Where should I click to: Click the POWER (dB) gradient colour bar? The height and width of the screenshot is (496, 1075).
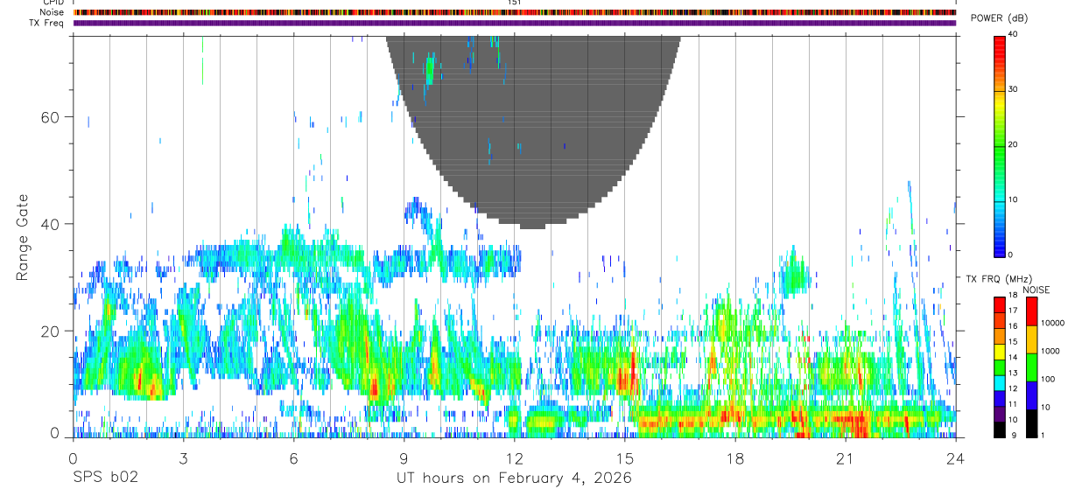1000,145
